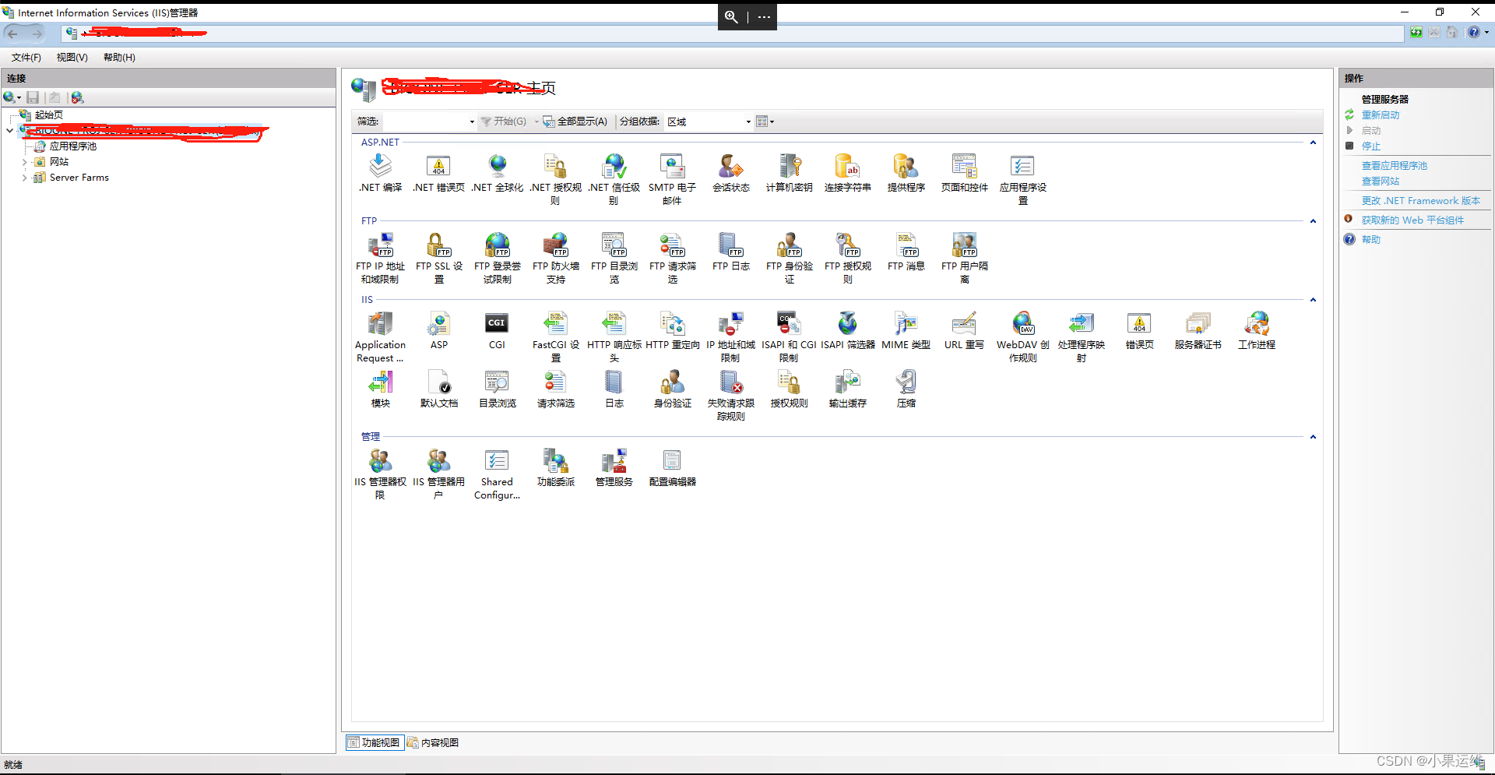1495x775 pixels.
Task: Open the WebDAV 创作规则 feature
Action: pyautogui.click(x=1022, y=336)
